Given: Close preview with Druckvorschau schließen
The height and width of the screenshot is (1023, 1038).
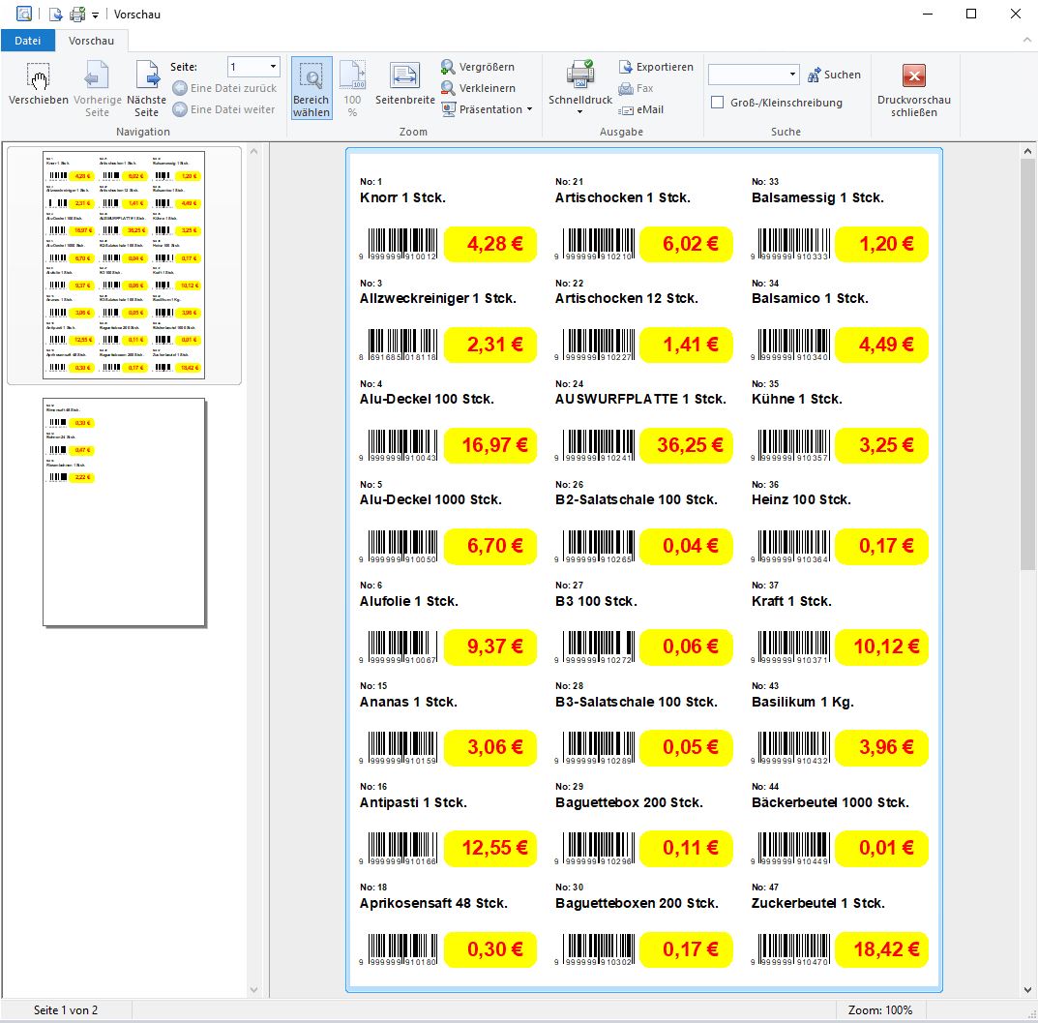Looking at the screenshot, I should coord(913,89).
